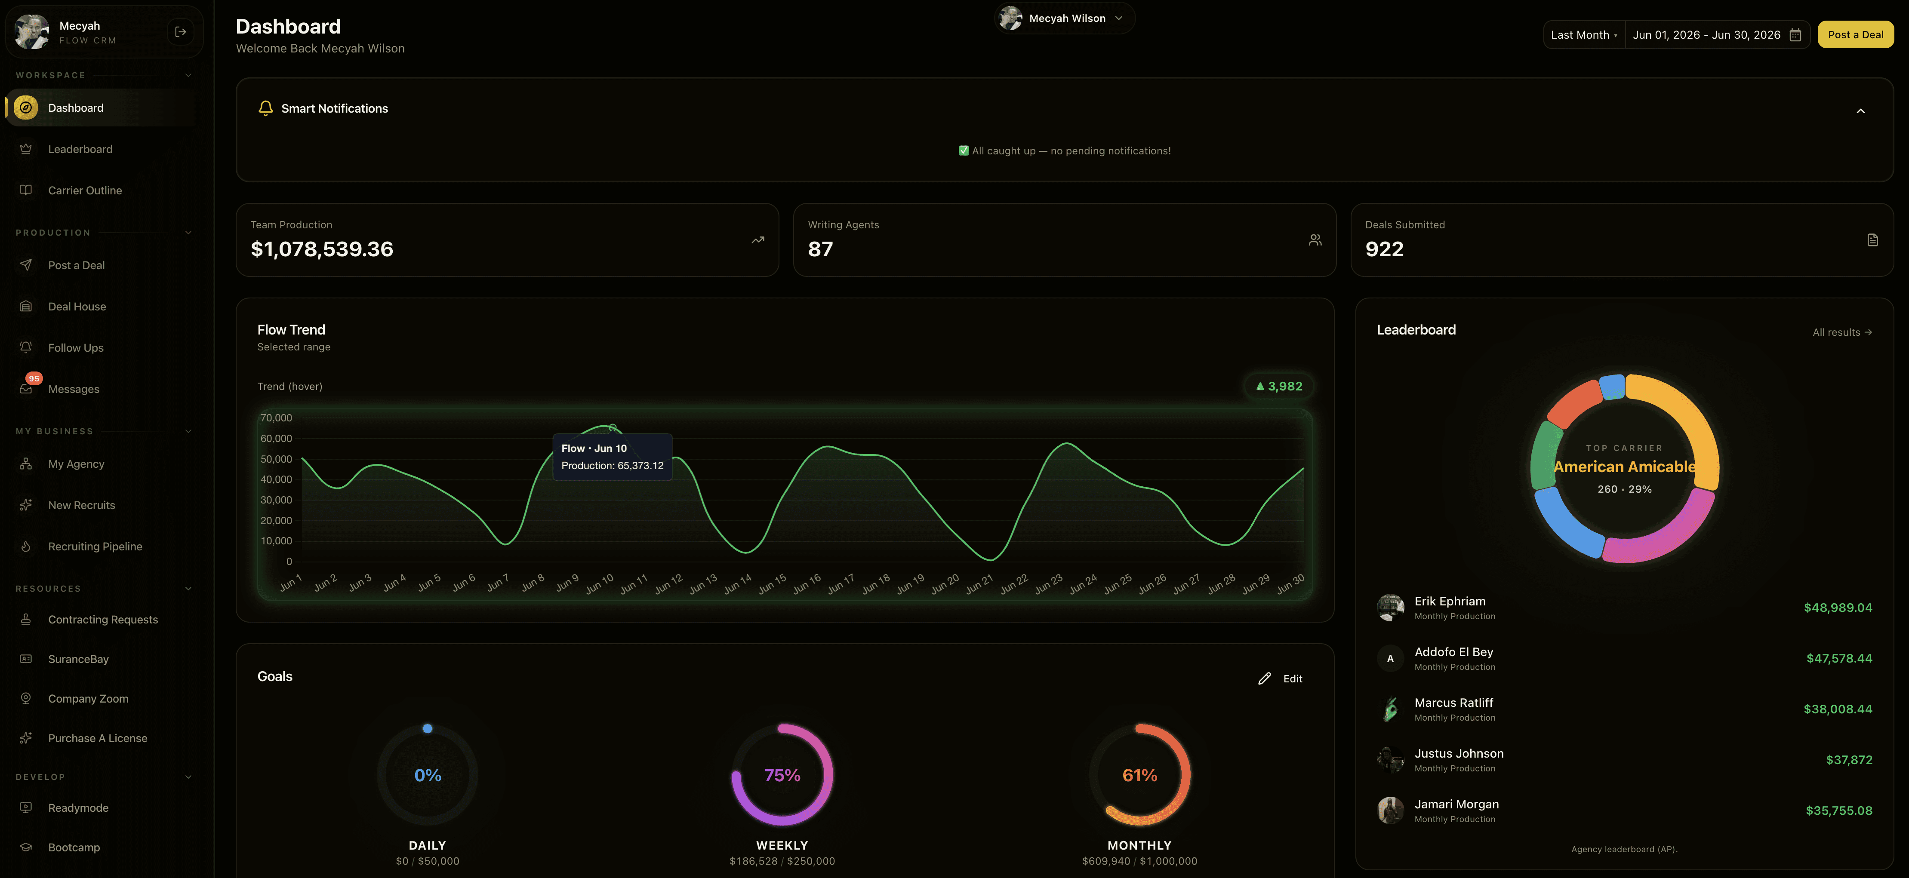Click Justus Johnson leaderboard row
1909x878 pixels.
[x=1624, y=759]
